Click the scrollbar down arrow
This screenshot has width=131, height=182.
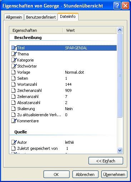[x=120, y=150]
